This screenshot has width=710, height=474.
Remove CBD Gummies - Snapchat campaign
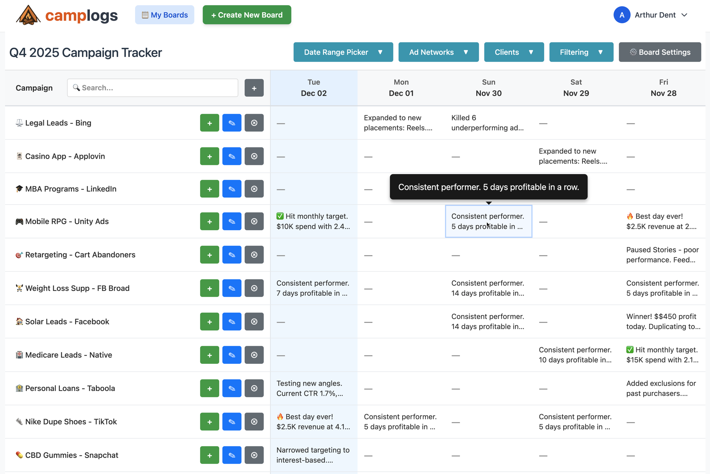[x=254, y=455]
